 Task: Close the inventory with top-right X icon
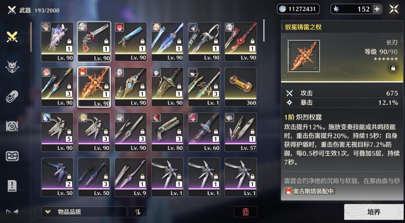tap(394, 9)
